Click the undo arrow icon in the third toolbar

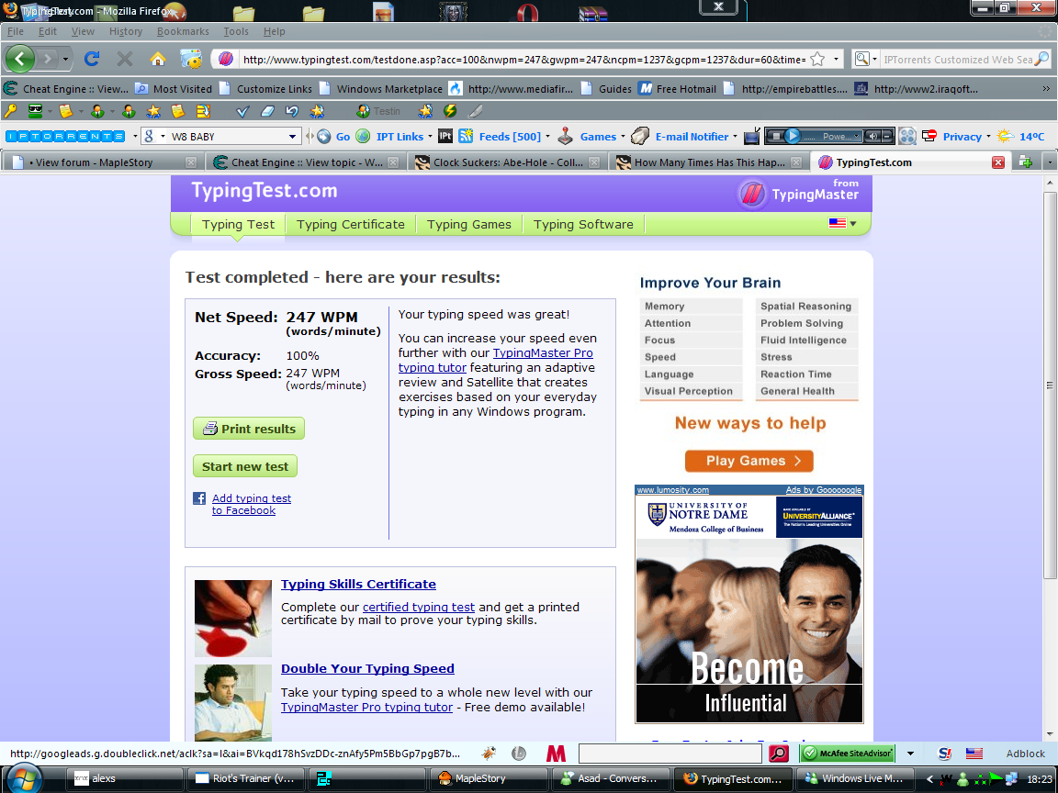point(291,111)
